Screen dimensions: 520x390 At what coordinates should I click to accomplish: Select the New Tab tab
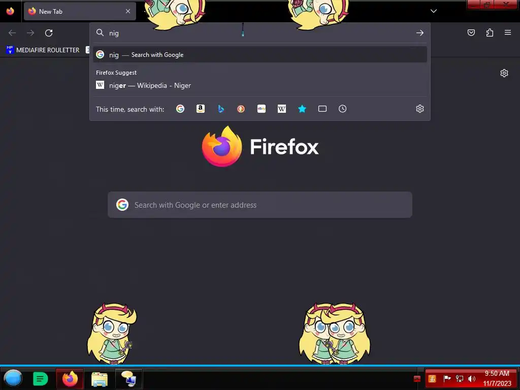point(80,11)
